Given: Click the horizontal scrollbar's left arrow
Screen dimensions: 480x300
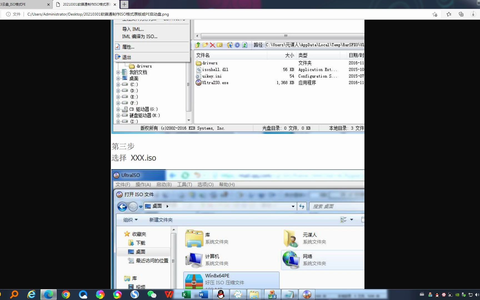Looking at the screenshot, I should (197, 36).
